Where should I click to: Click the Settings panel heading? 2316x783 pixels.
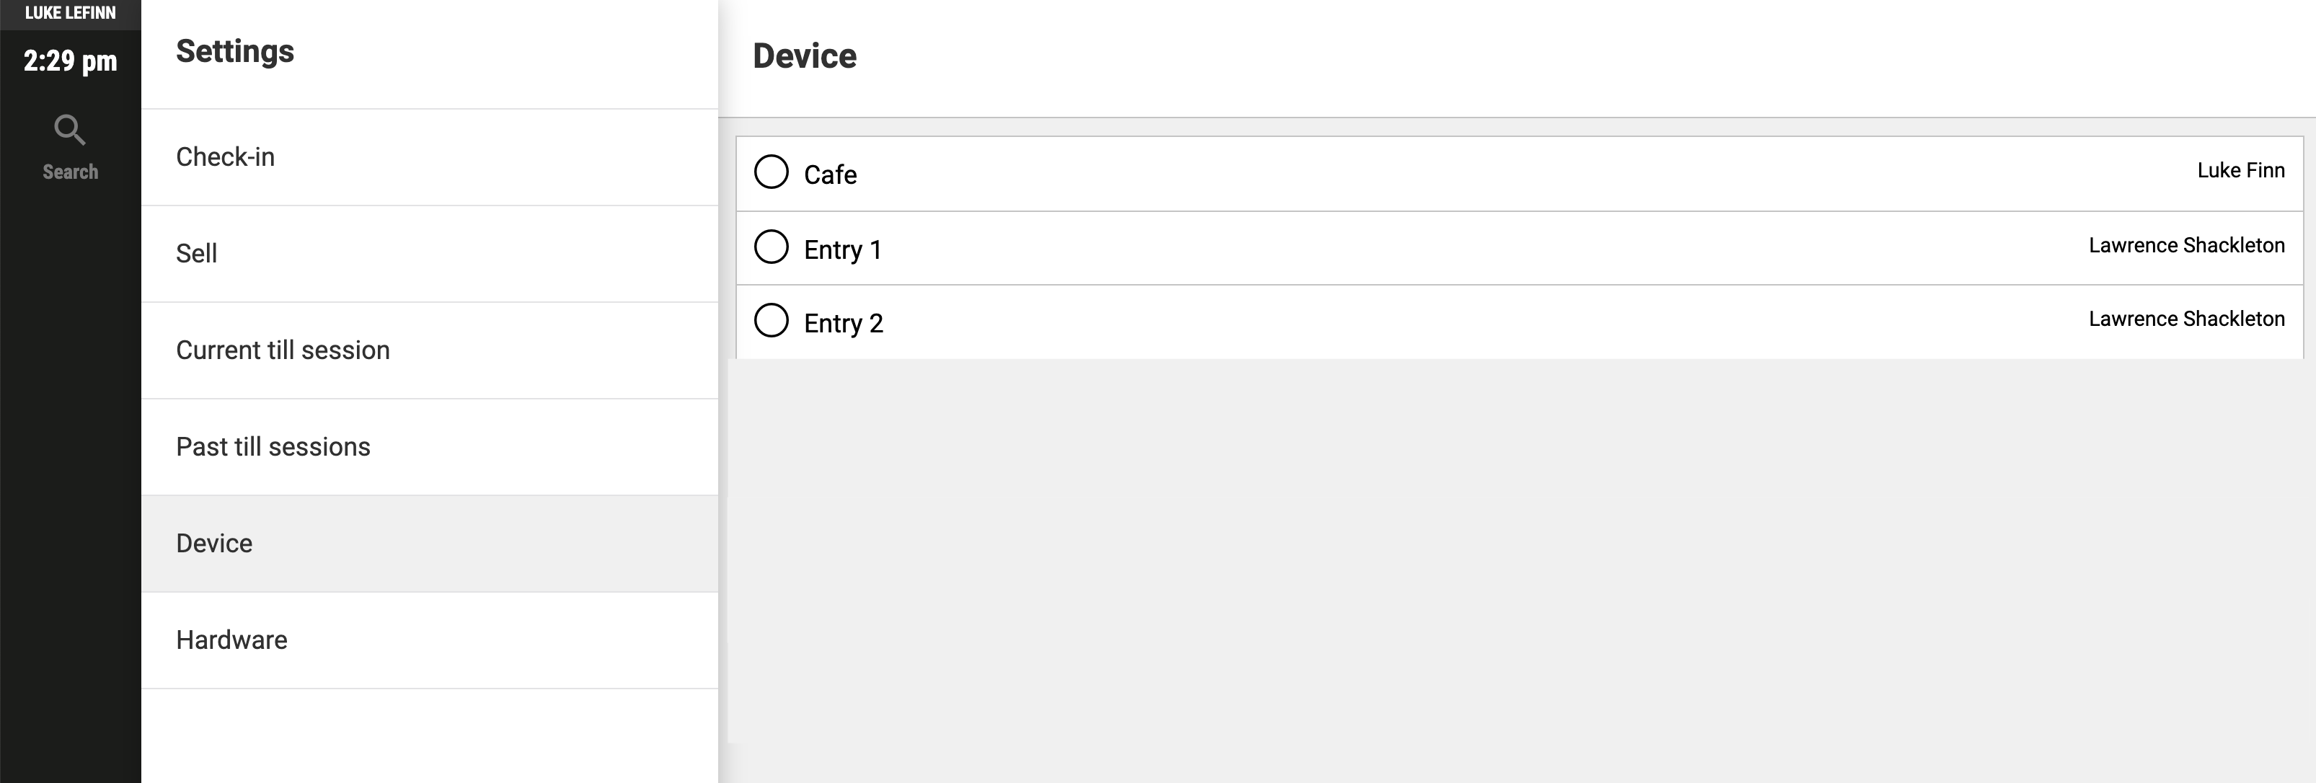pos(234,51)
